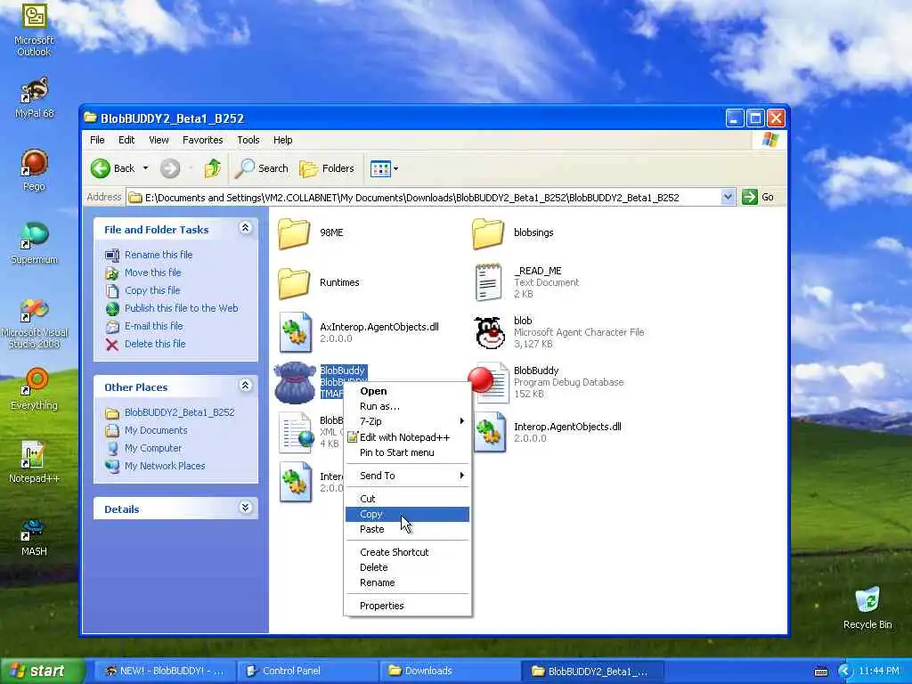Image resolution: width=912 pixels, height=684 pixels.
Task: Select the Supermium desktop shortcut
Action: tap(34, 242)
